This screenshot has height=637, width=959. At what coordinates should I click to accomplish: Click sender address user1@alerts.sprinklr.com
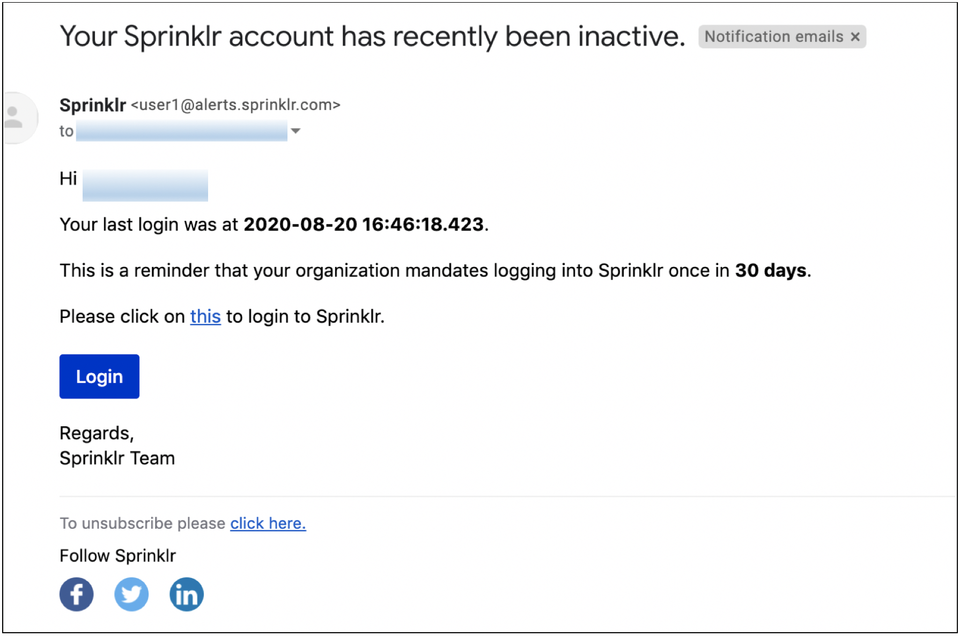(x=236, y=105)
